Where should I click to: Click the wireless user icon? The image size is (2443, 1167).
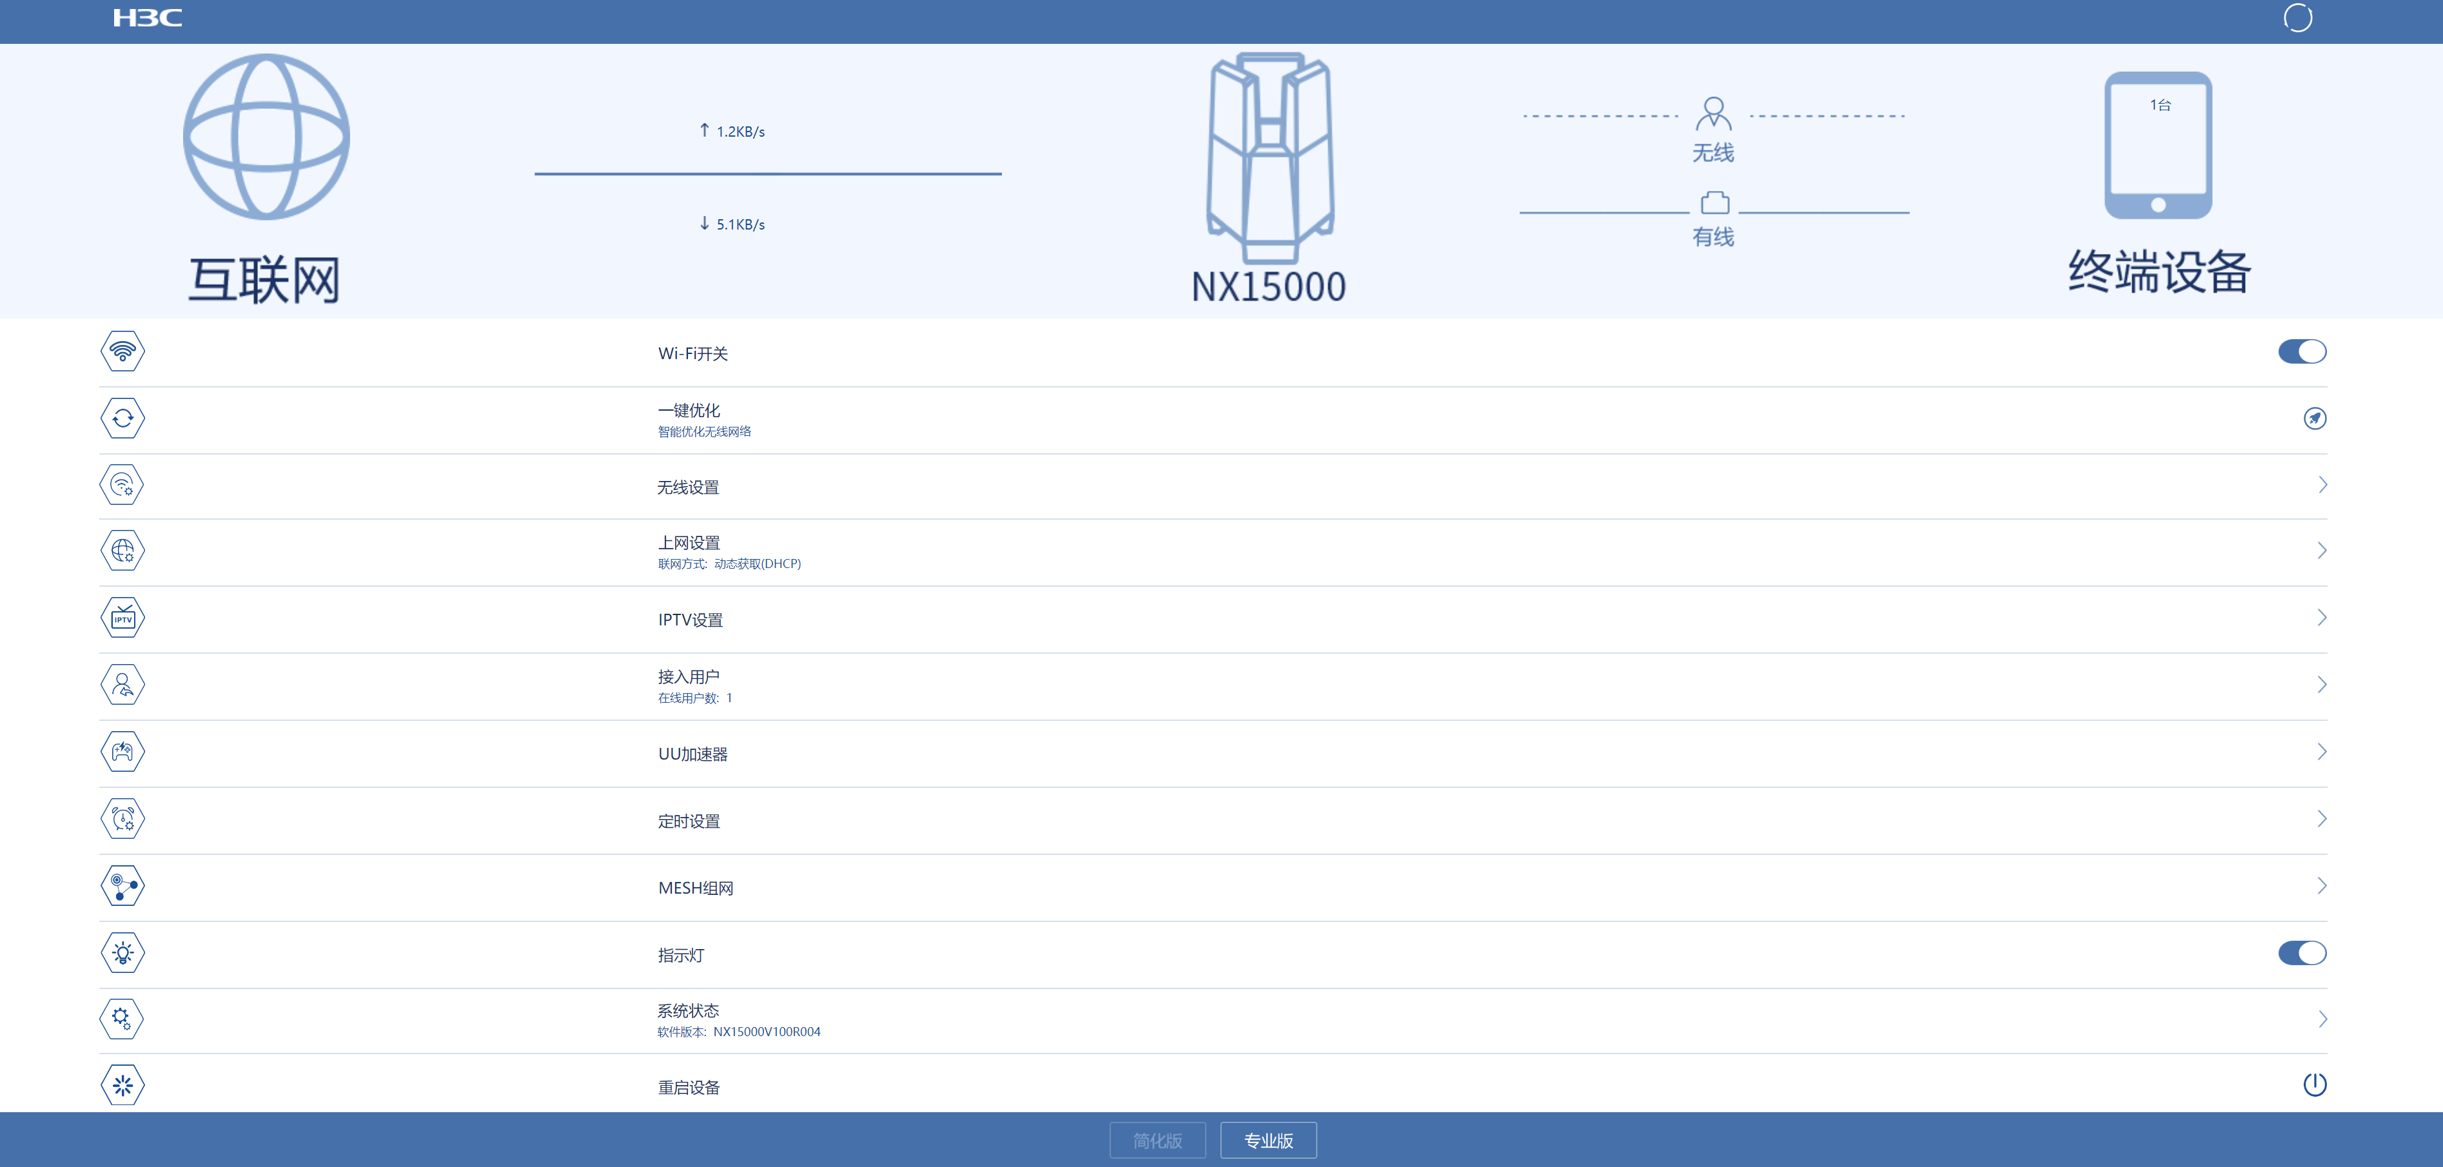pyautogui.click(x=1712, y=113)
